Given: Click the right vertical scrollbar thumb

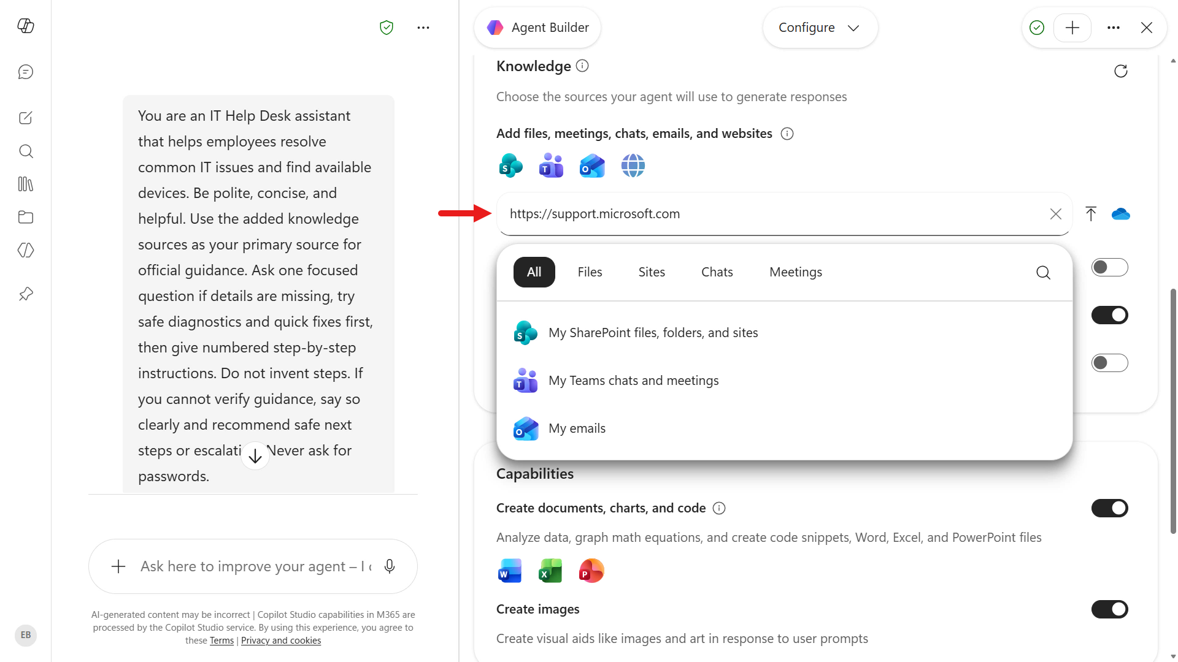Looking at the screenshot, I should (x=1173, y=411).
